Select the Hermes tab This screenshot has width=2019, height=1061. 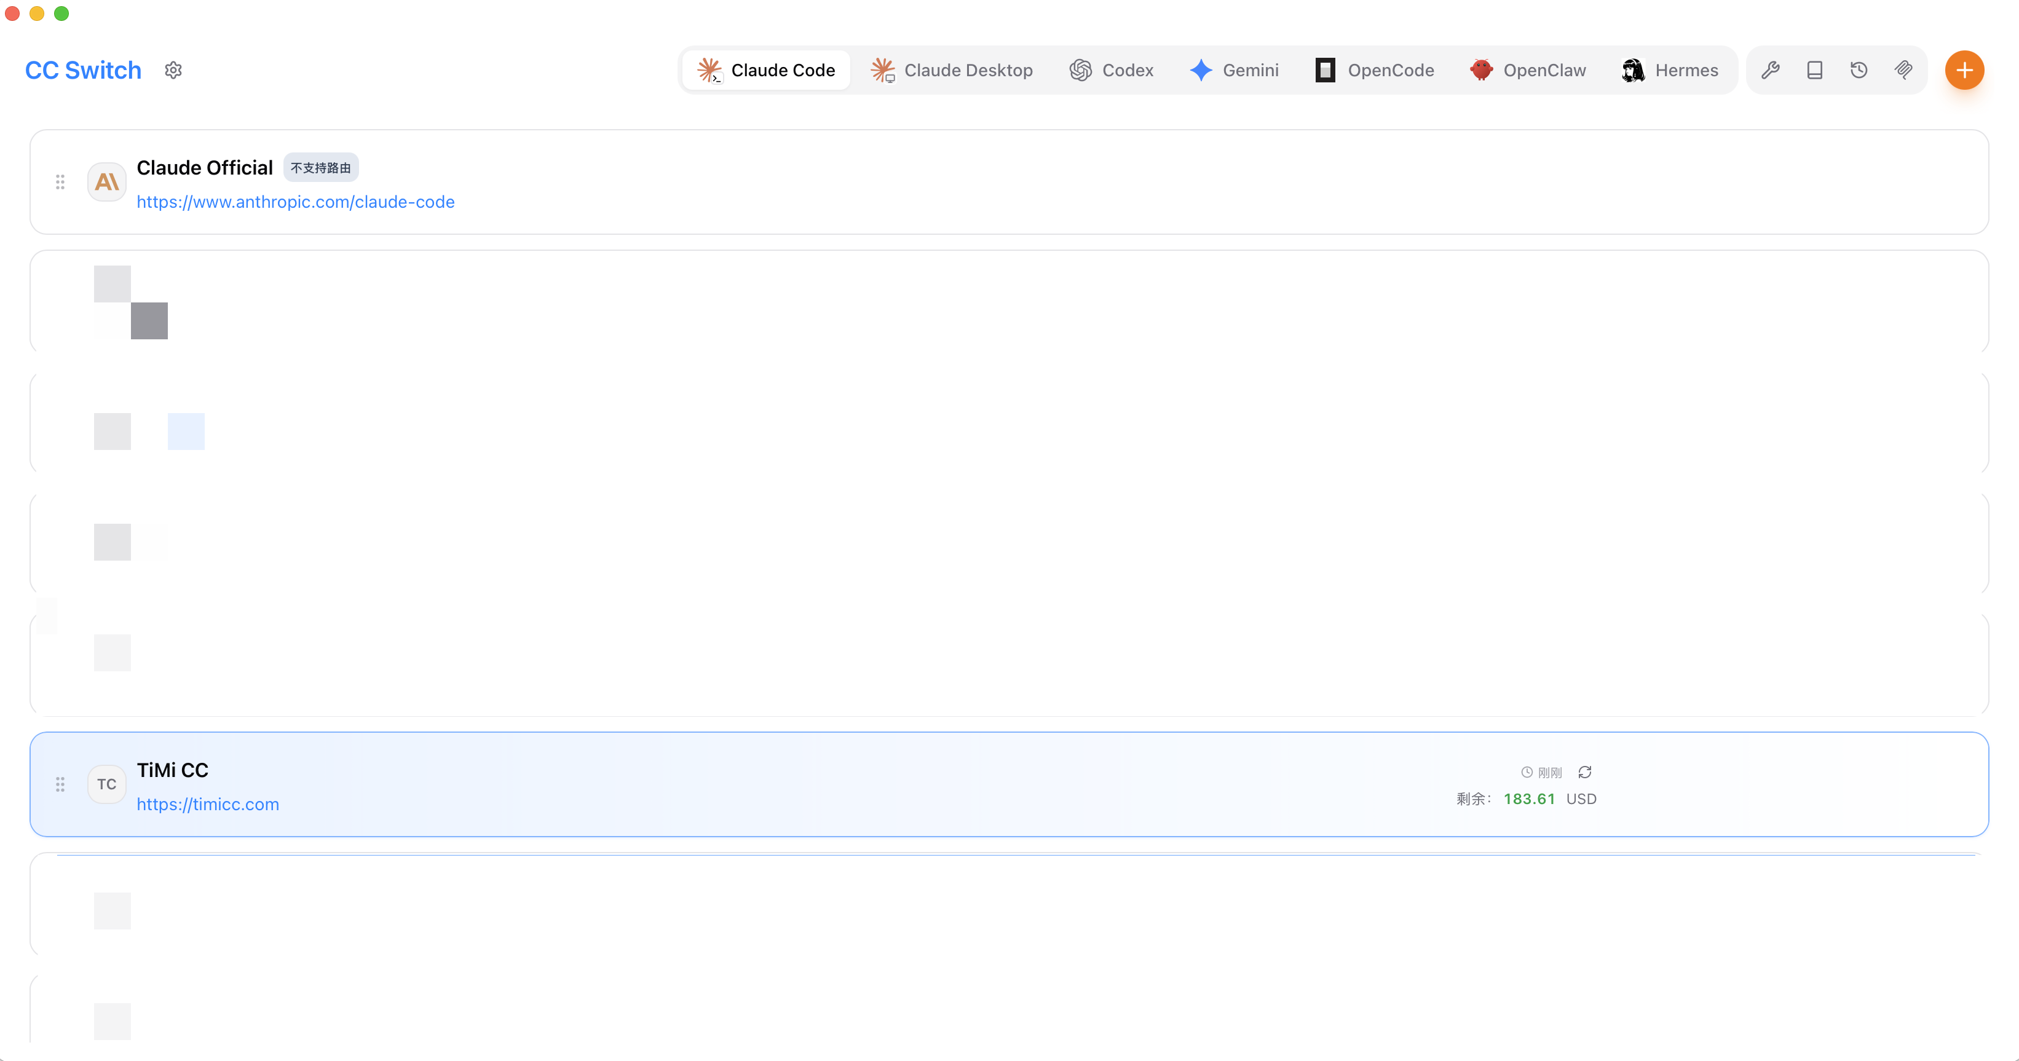[x=1670, y=71]
